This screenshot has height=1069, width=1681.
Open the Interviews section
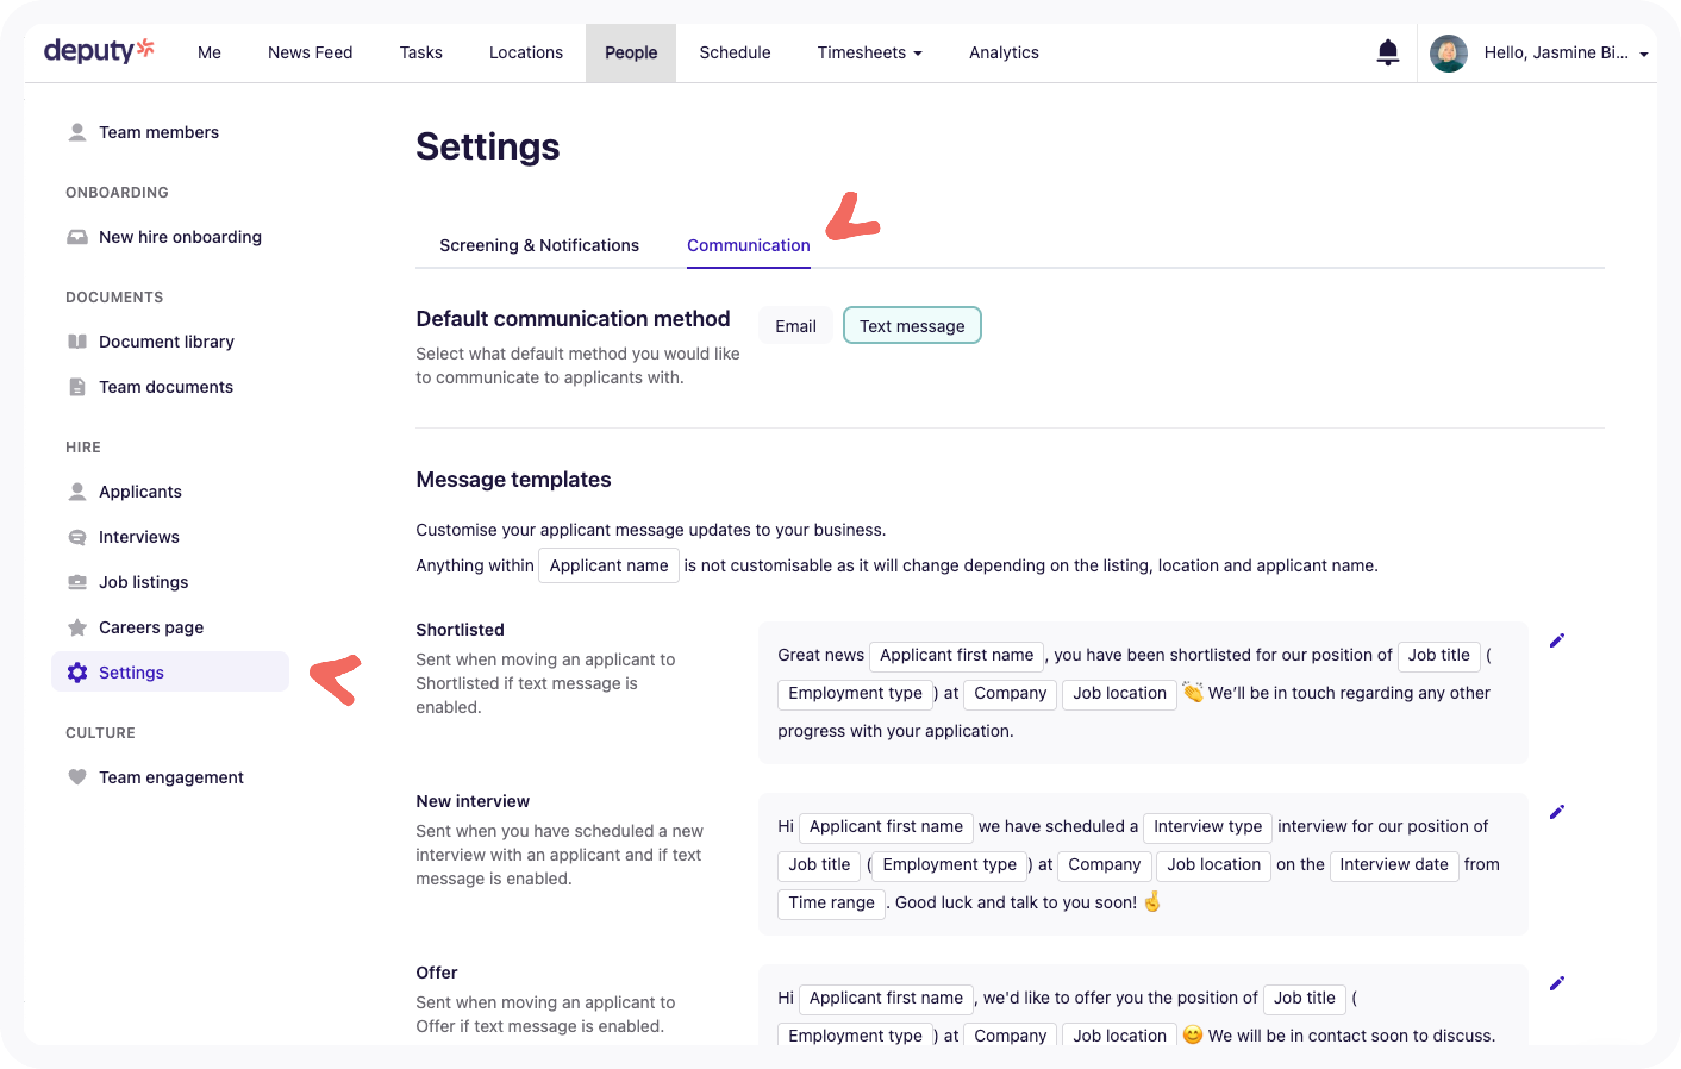click(139, 537)
